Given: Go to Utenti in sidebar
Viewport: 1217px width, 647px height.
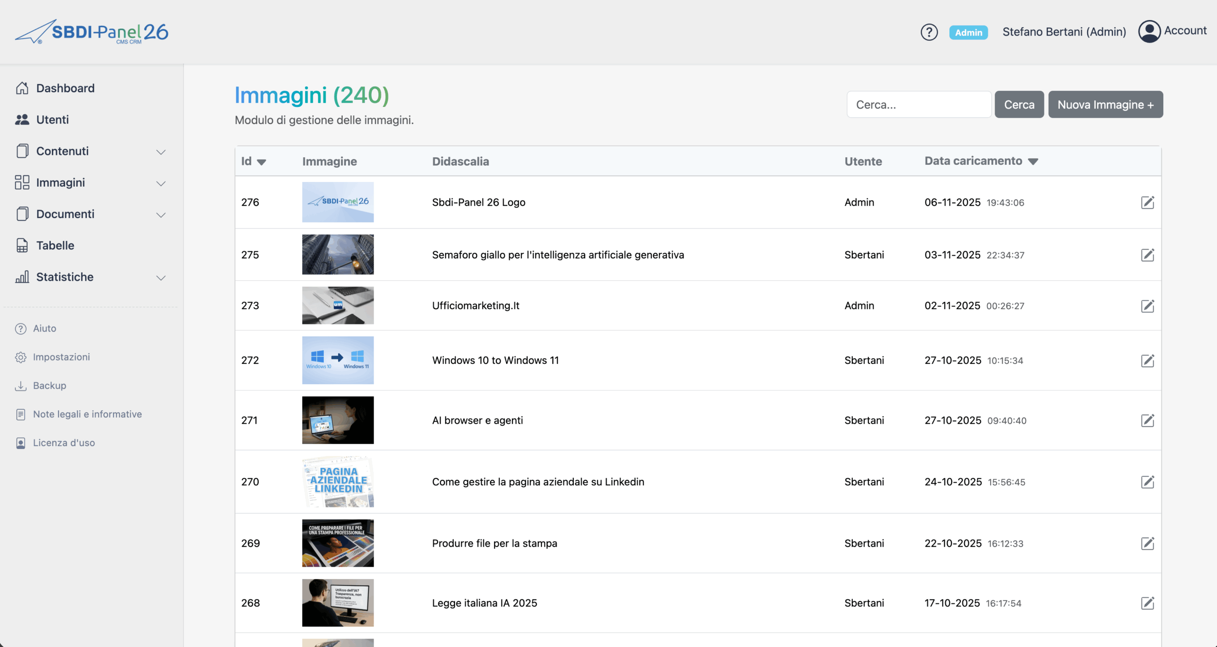Looking at the screenshot, I should click(52, 120).
